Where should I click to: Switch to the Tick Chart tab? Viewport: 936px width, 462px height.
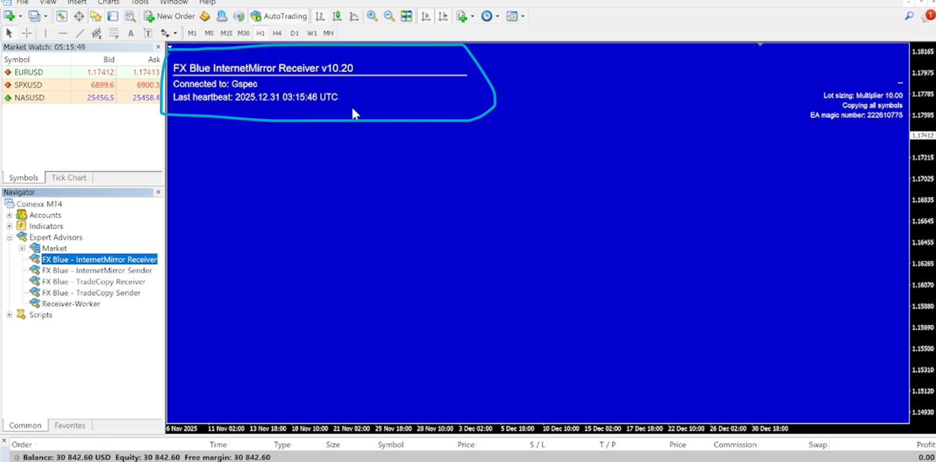point(69,178)
